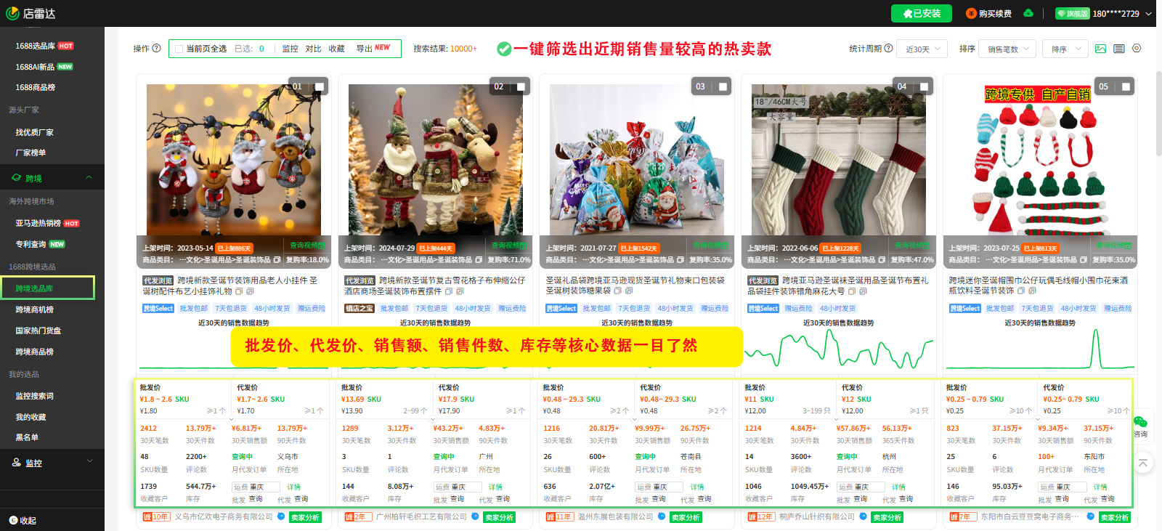Switch to image grid view icon
Viewport: 1162px width, 531px height.
pyautogui.click(x=1100, y=49)
